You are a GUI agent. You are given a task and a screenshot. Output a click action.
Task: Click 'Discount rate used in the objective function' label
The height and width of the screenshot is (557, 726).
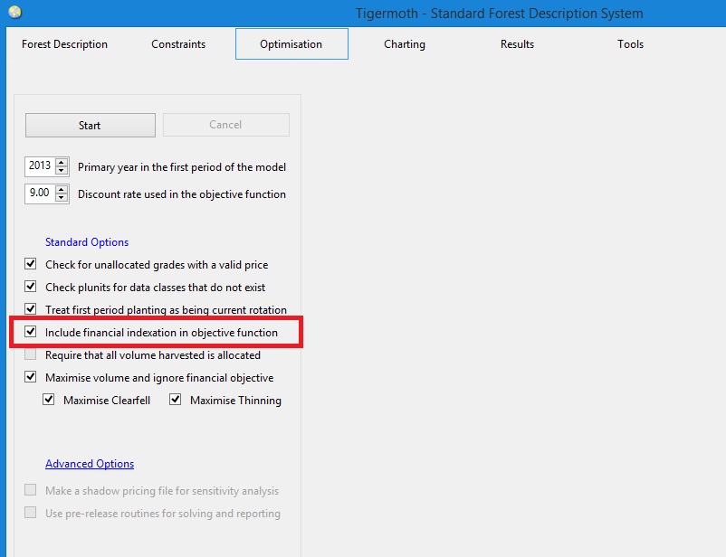tap(182, 194)
